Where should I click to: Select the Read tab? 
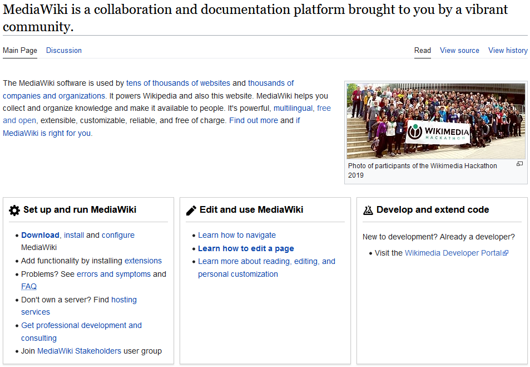[423, 51]
